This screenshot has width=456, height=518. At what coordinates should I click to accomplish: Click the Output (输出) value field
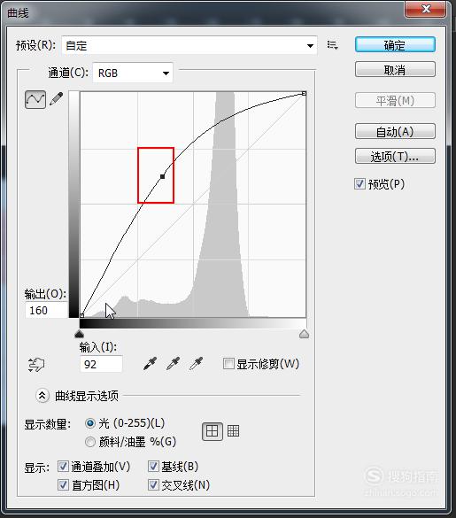(x=46, y=311)
